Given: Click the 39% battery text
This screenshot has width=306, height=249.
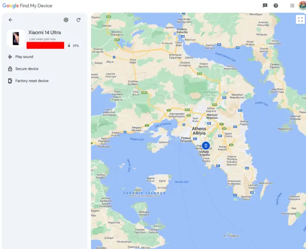Looking at the screenshot, I should 76,46.
